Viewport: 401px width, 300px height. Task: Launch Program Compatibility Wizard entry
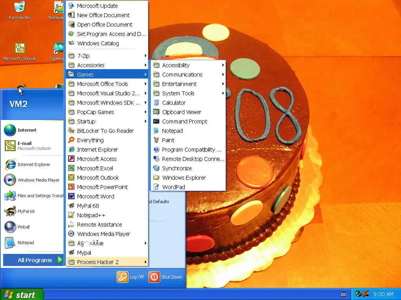[x=188, y=150]
